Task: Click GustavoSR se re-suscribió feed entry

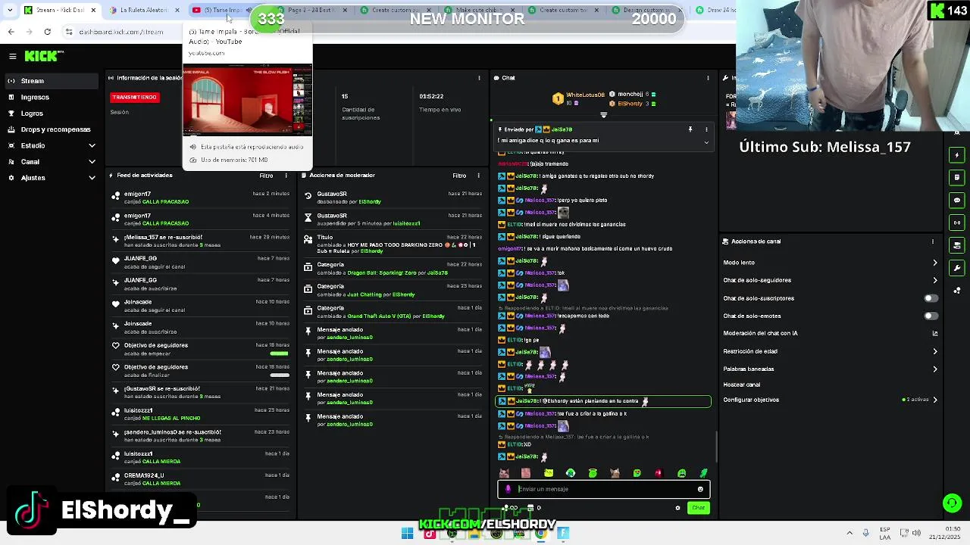Action: point(200,392)
